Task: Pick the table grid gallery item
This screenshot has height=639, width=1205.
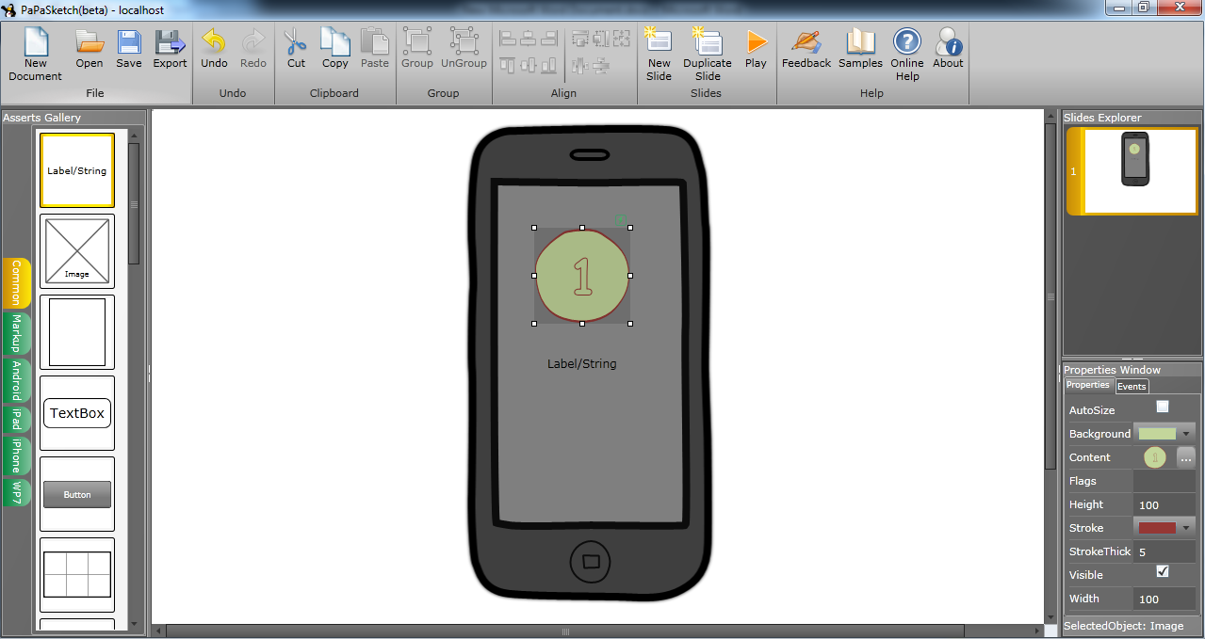Action: (x=77, y=575)
